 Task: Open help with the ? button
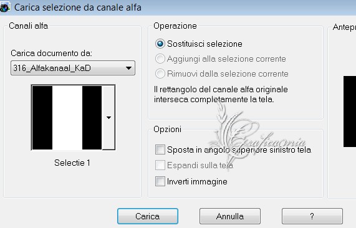click(312, 216)
